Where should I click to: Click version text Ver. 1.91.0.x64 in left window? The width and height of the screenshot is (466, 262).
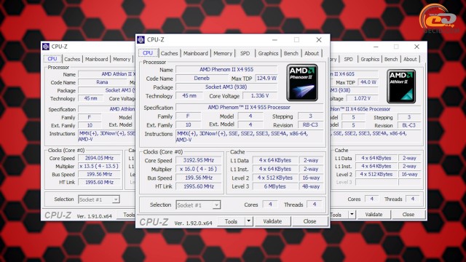(94, 216)
